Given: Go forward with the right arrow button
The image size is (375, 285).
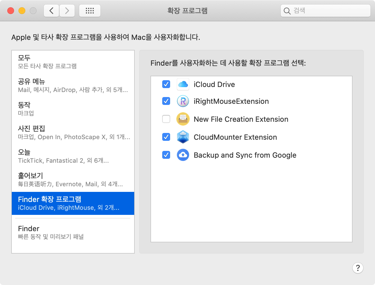Looking at the screenshot, I should (67, 11).
